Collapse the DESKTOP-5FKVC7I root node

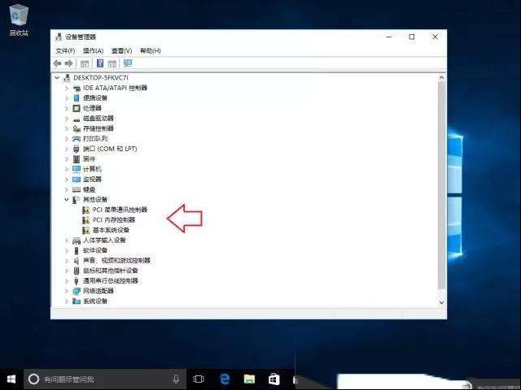(57, 78)
